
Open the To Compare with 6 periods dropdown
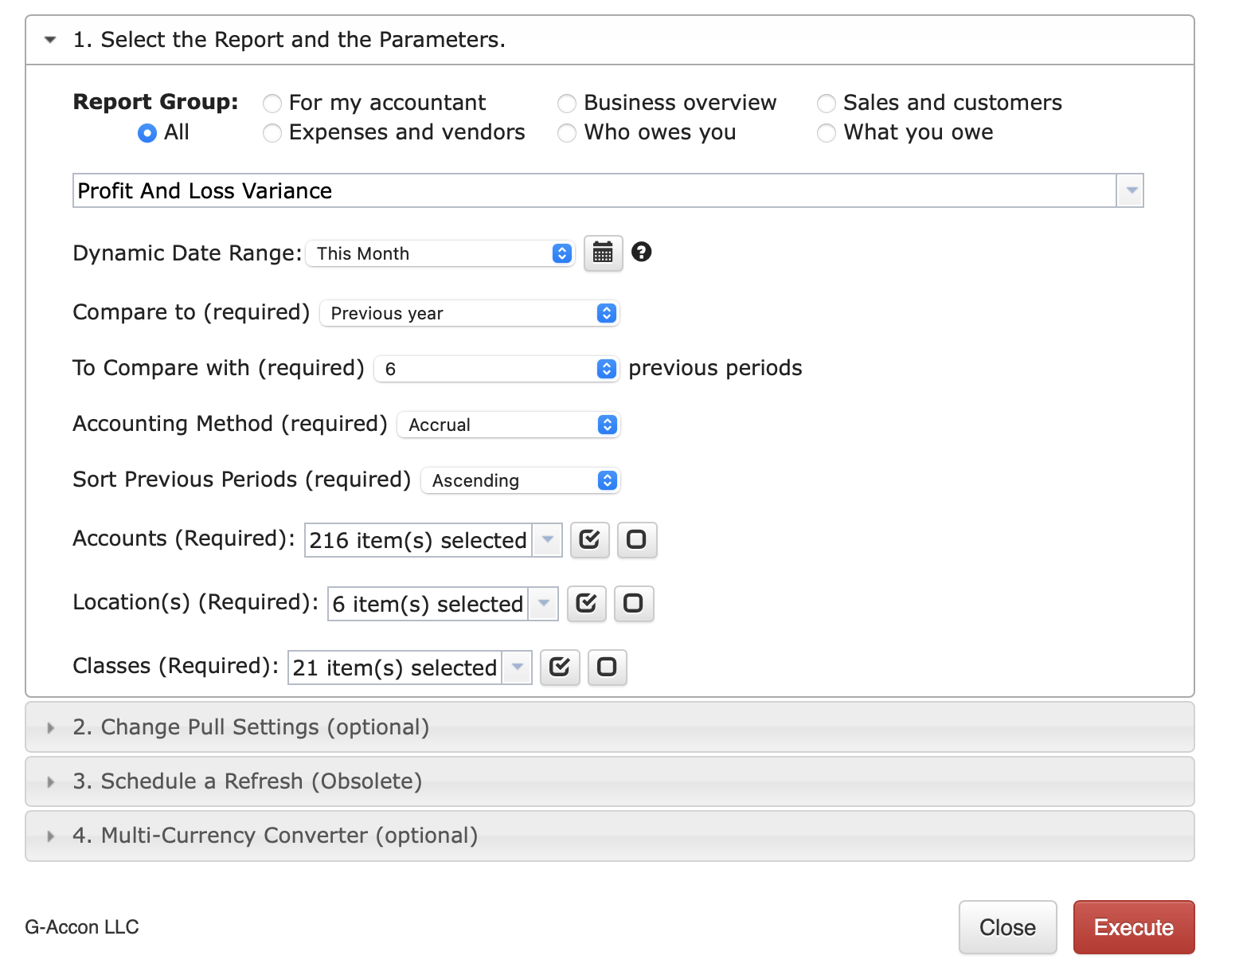coord(497,369)
